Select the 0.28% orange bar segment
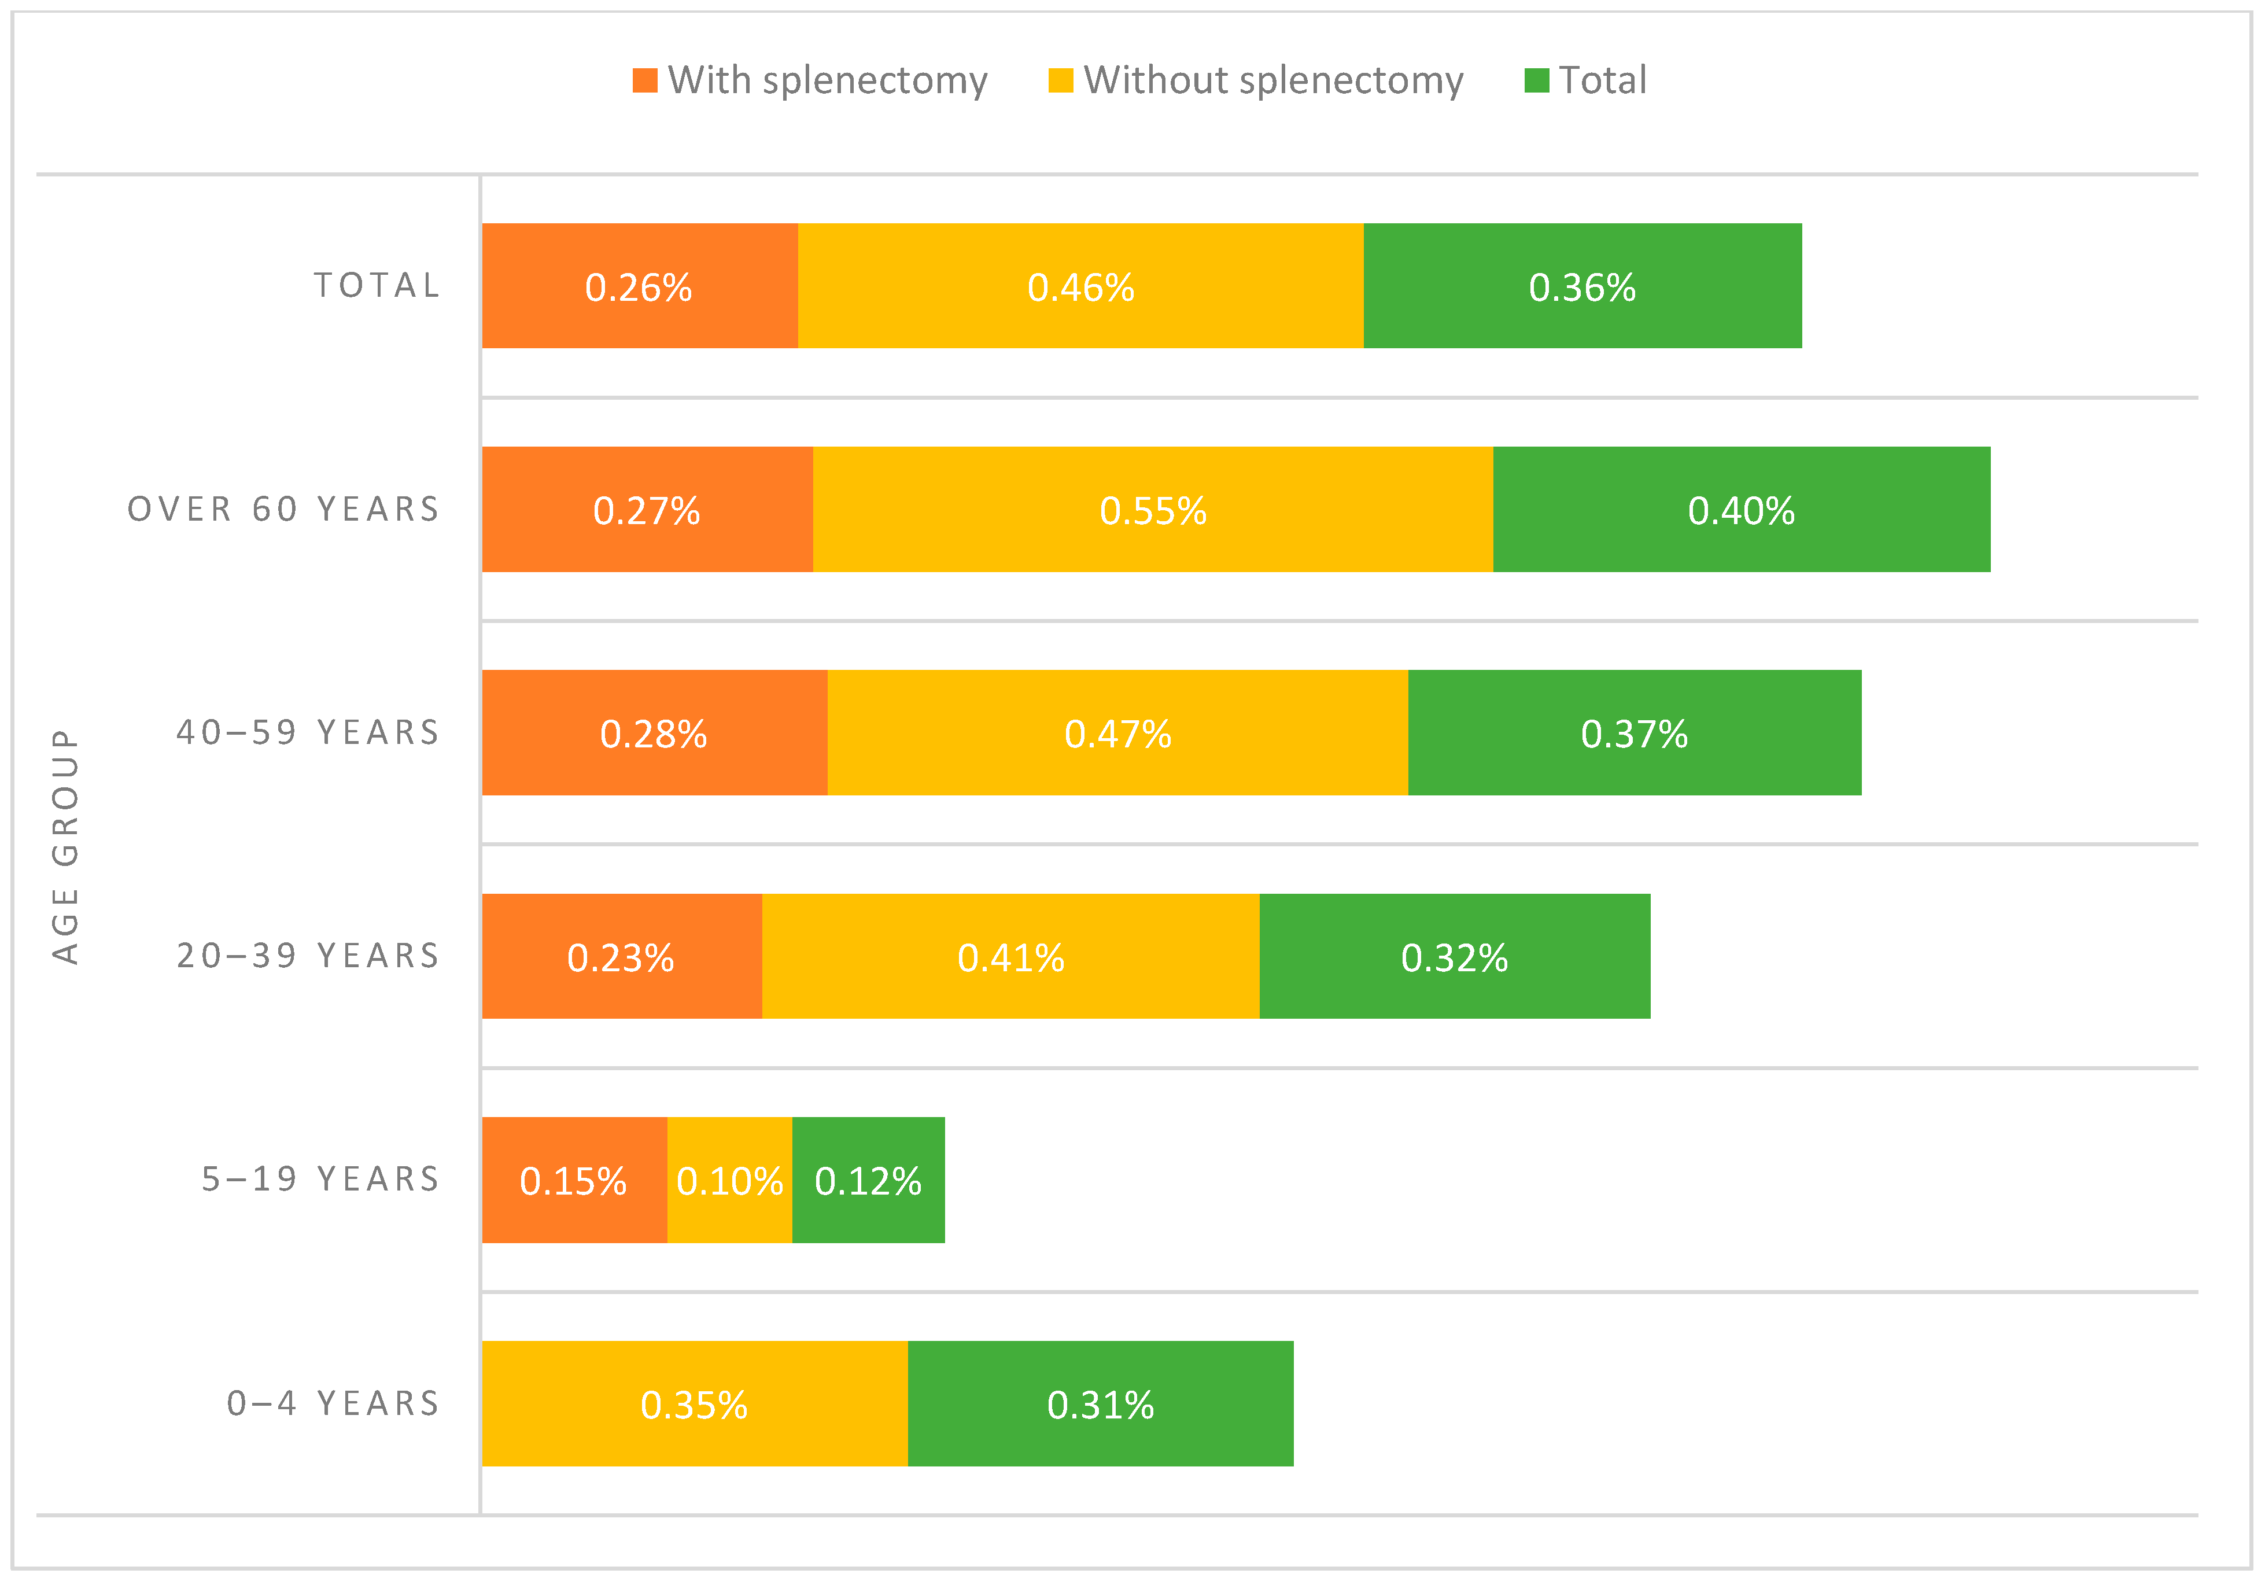This screenshot has height=1581, width=2265. tap(654, 734)
